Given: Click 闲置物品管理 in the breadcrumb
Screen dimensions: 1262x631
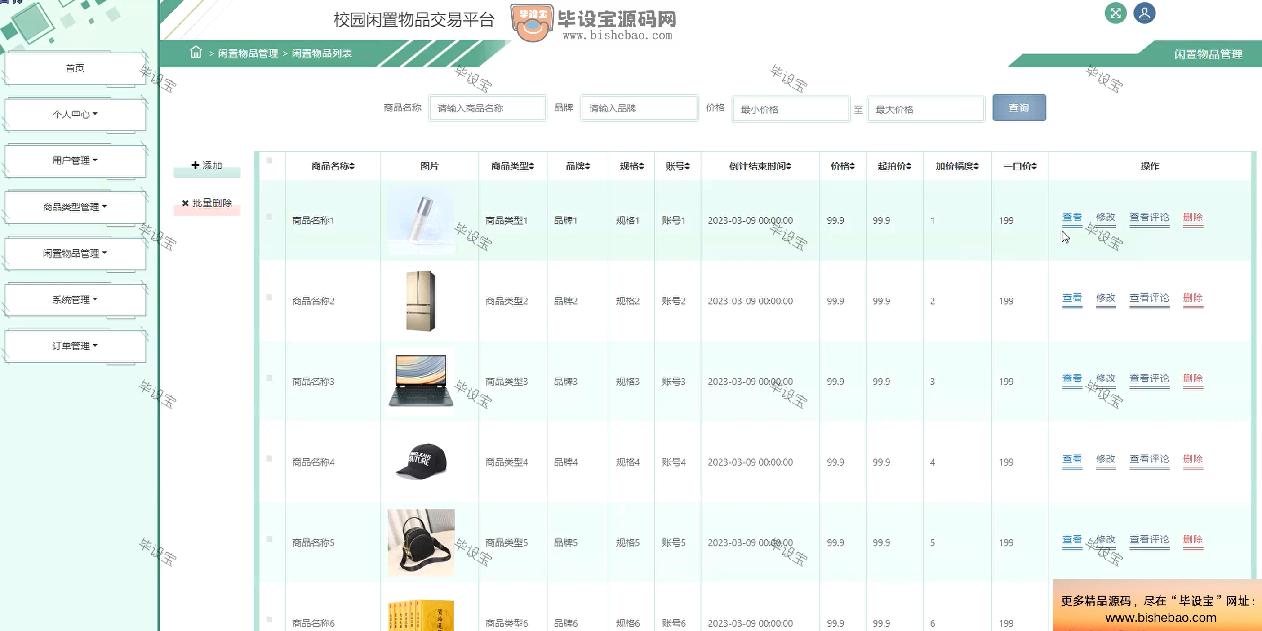Looking at the screenshot, I should click(x=248, y=53).
